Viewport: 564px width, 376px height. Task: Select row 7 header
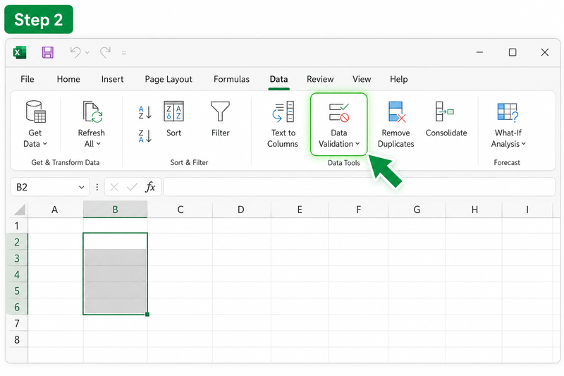[17, 323]
